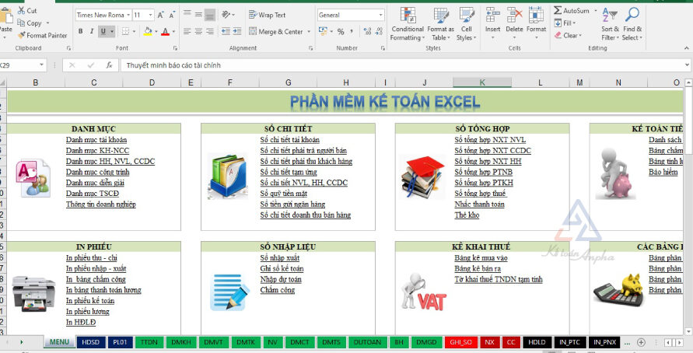Open the 'Danh mục tài khoản' link

pos(101,140)
